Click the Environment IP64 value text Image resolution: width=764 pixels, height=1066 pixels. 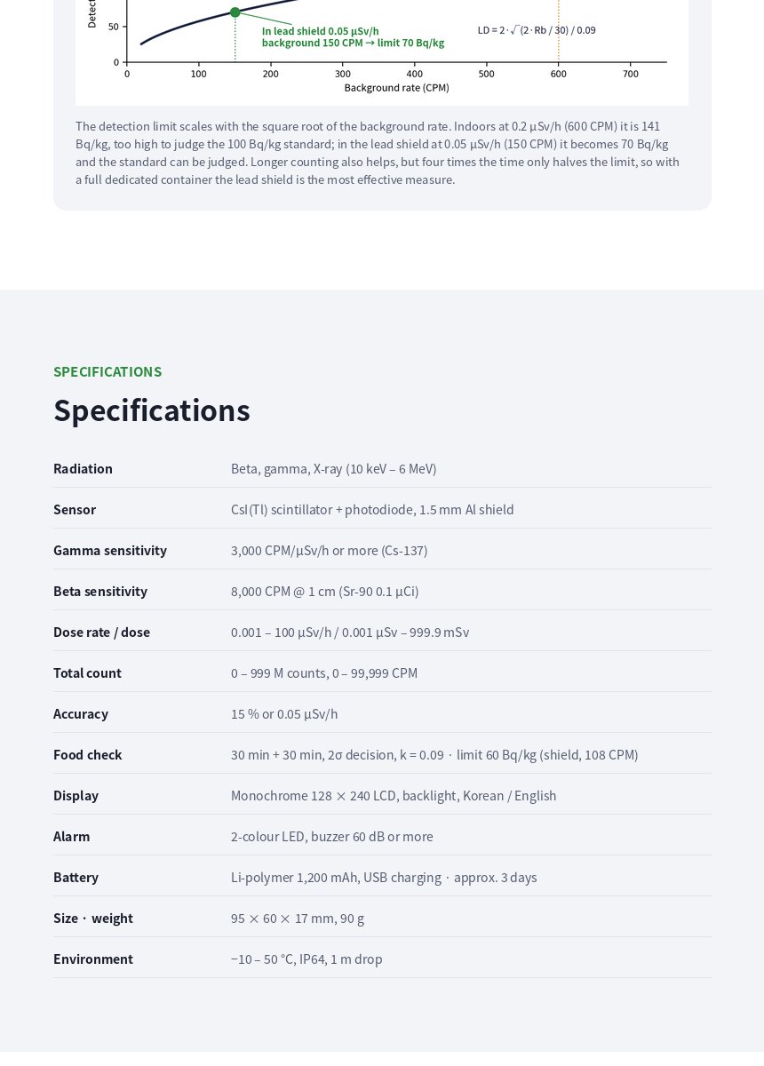pos(306,959)
